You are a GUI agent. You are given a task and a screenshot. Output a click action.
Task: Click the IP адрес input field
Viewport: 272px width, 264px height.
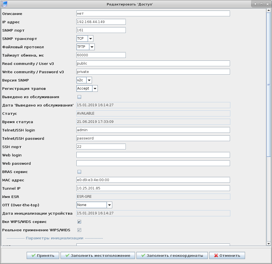(x=101, y=22)
